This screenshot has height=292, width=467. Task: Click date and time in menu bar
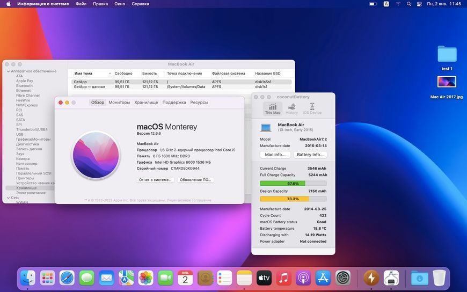tap(444, 4)
